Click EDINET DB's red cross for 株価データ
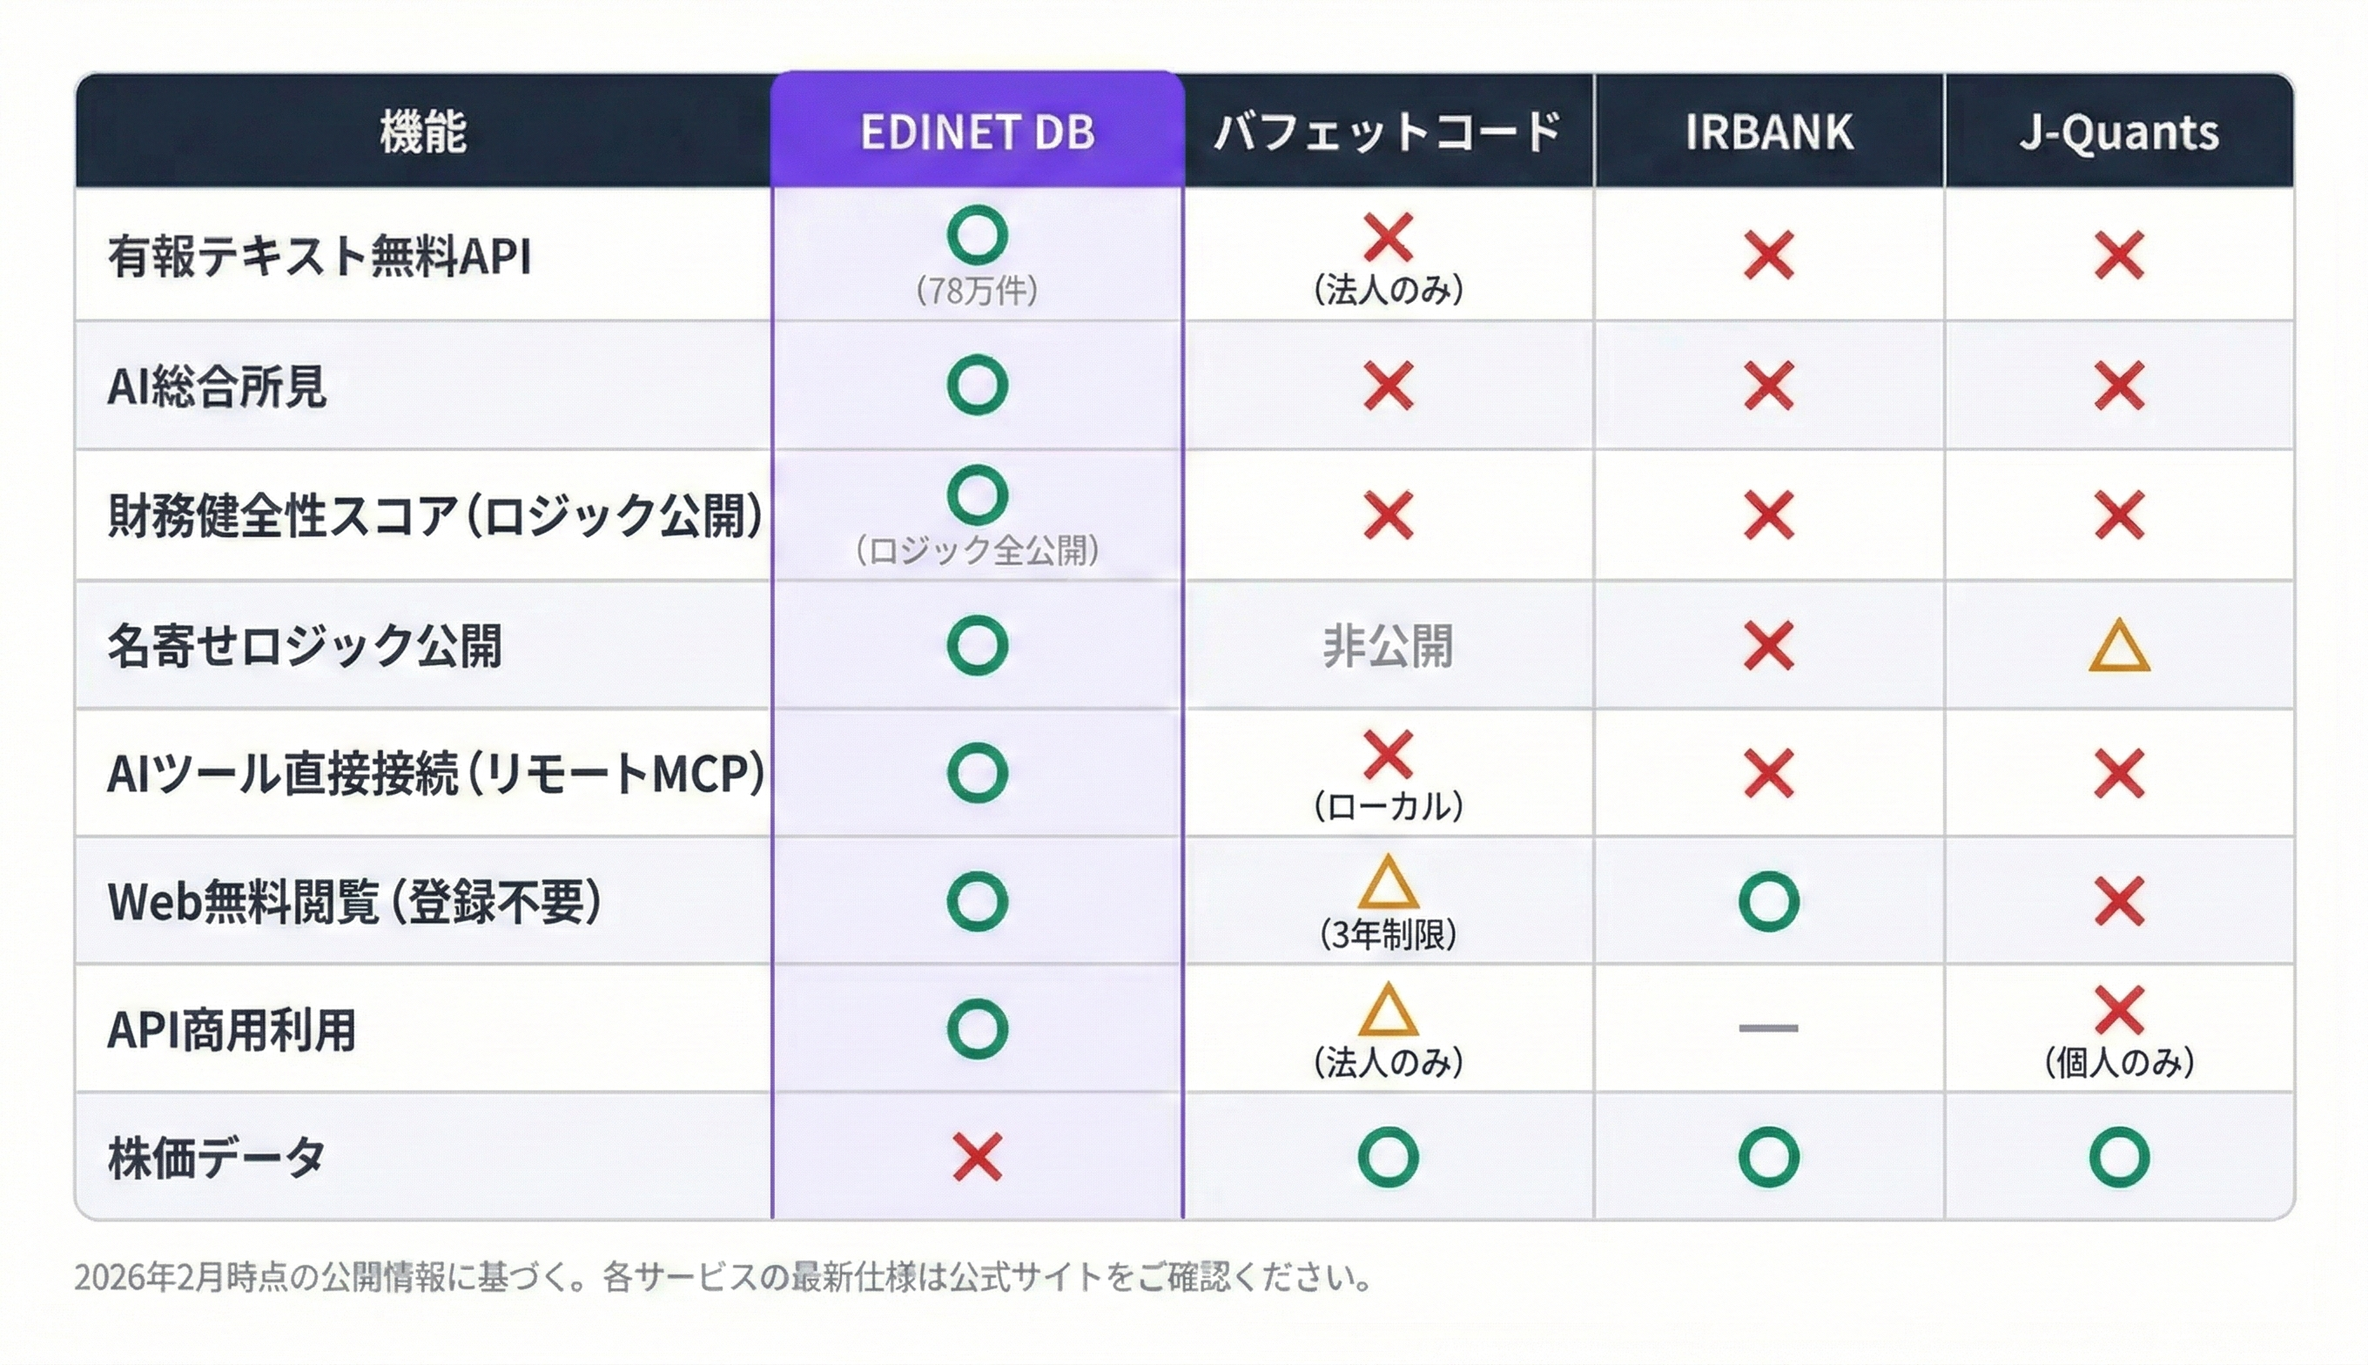This screenshot has width=2368, height=1365. (x=977, y=1157)
